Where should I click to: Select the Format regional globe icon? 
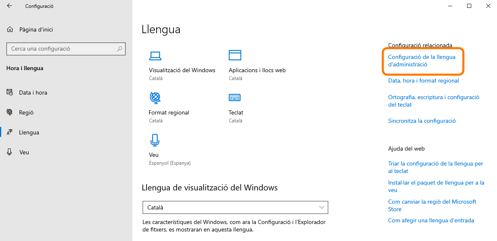pos(155,98)
